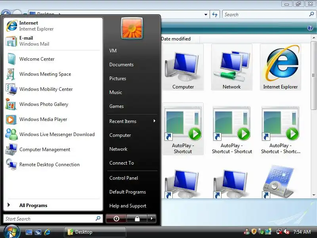
Task: Lock the computer with the lock button
Action: (137, 219)
